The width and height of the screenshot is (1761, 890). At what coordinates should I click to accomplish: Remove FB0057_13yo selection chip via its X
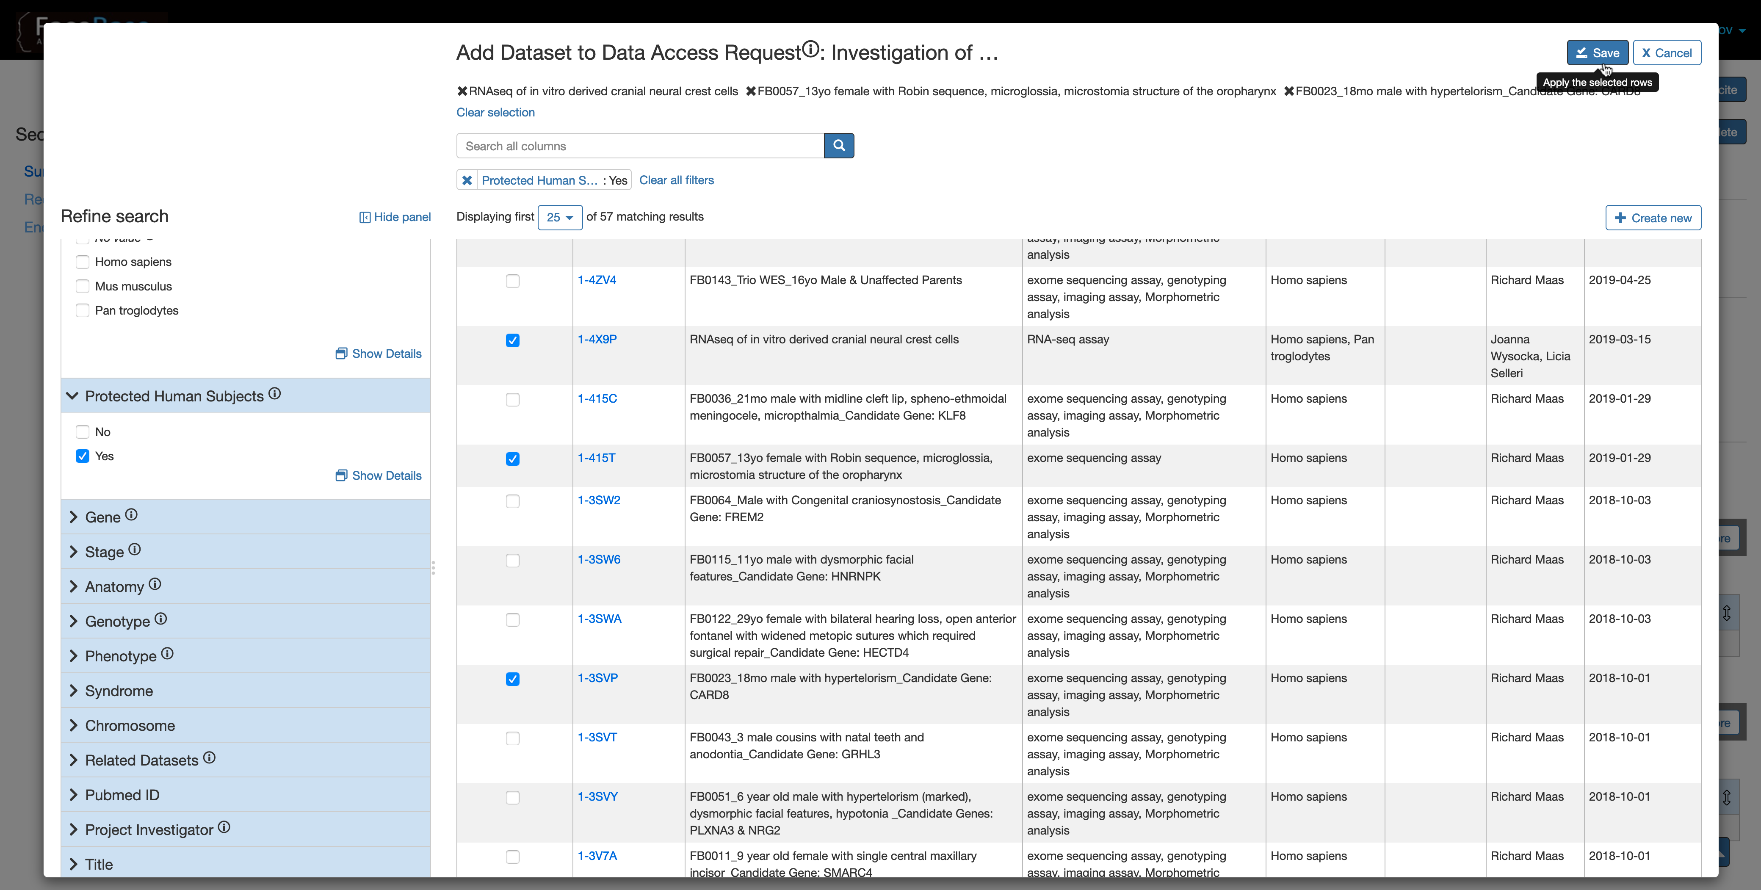[x=751, y=91]
